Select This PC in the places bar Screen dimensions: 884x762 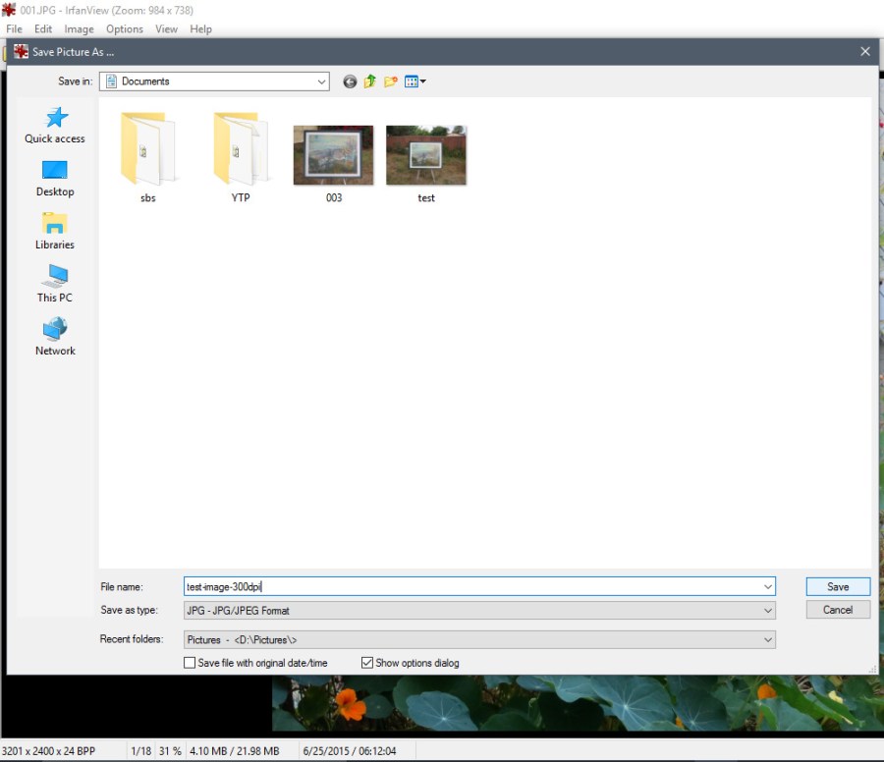[55, 284]
